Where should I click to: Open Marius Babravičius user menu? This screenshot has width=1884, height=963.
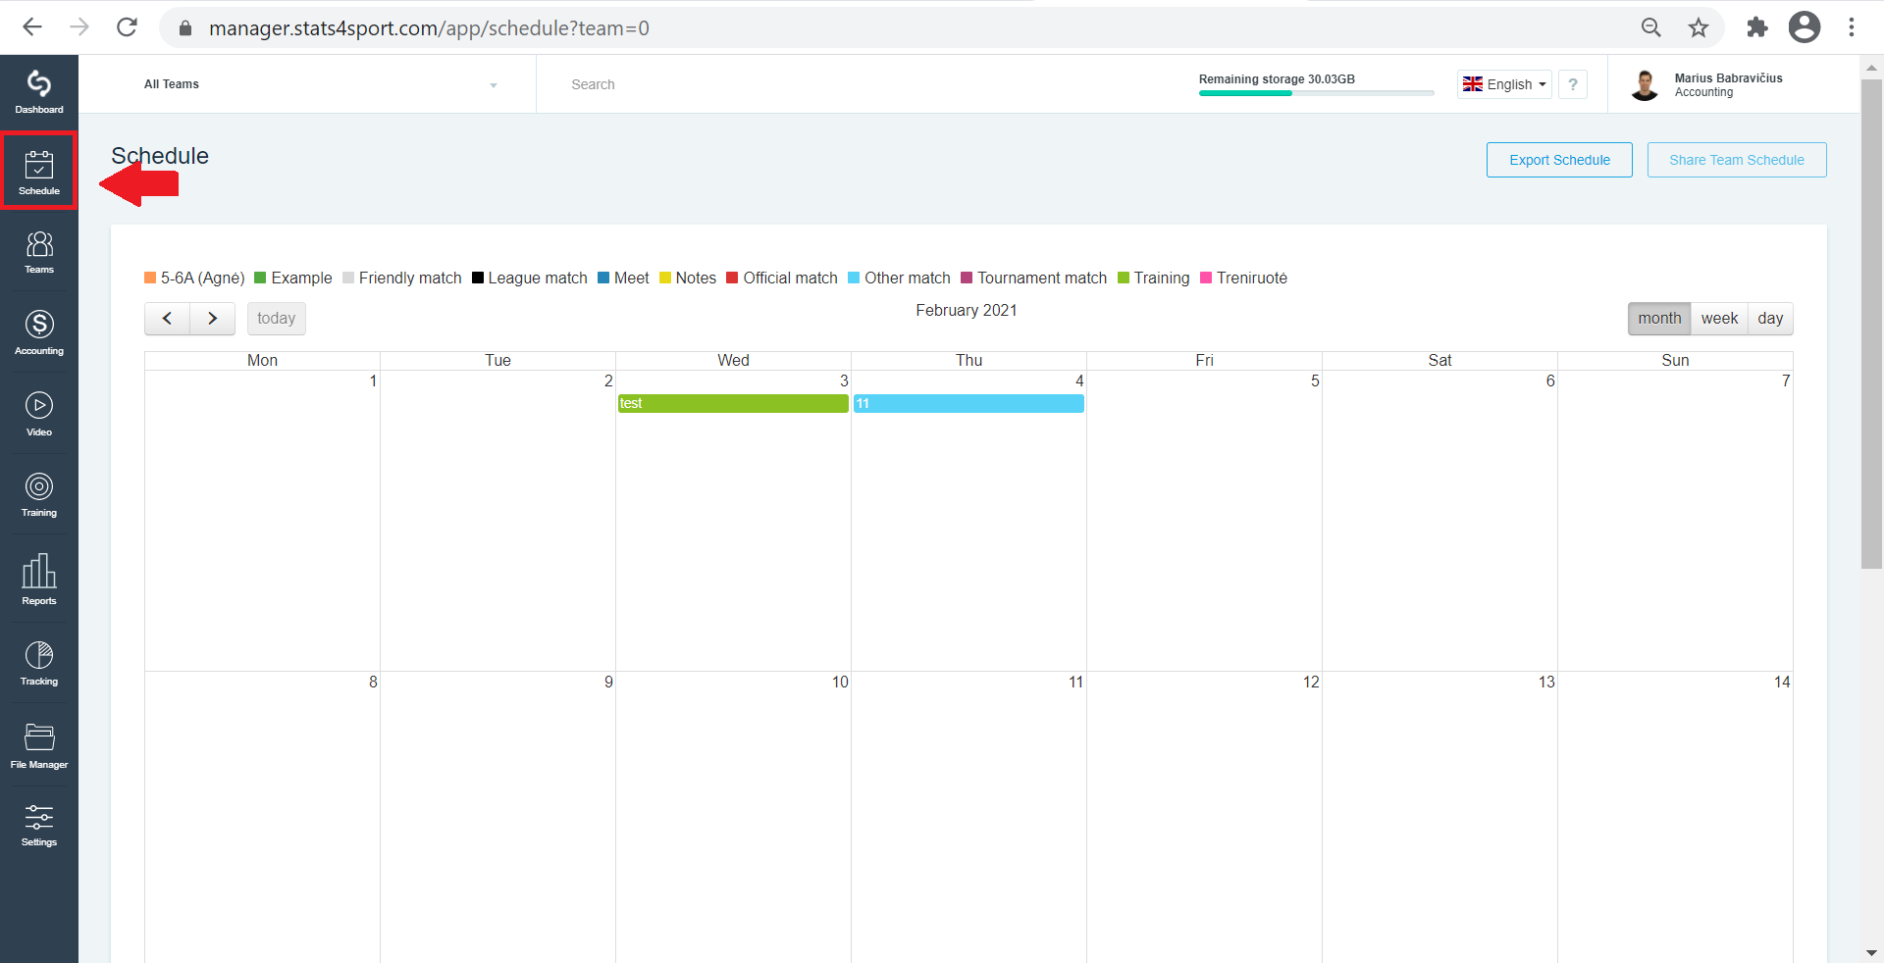pos(1707,84)
